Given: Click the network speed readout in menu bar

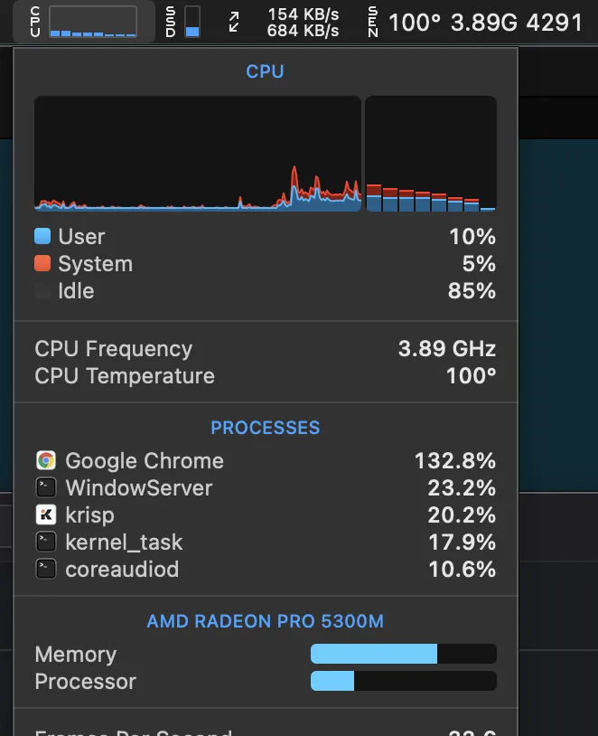Looking at the screenshot, I should (303, 22).
